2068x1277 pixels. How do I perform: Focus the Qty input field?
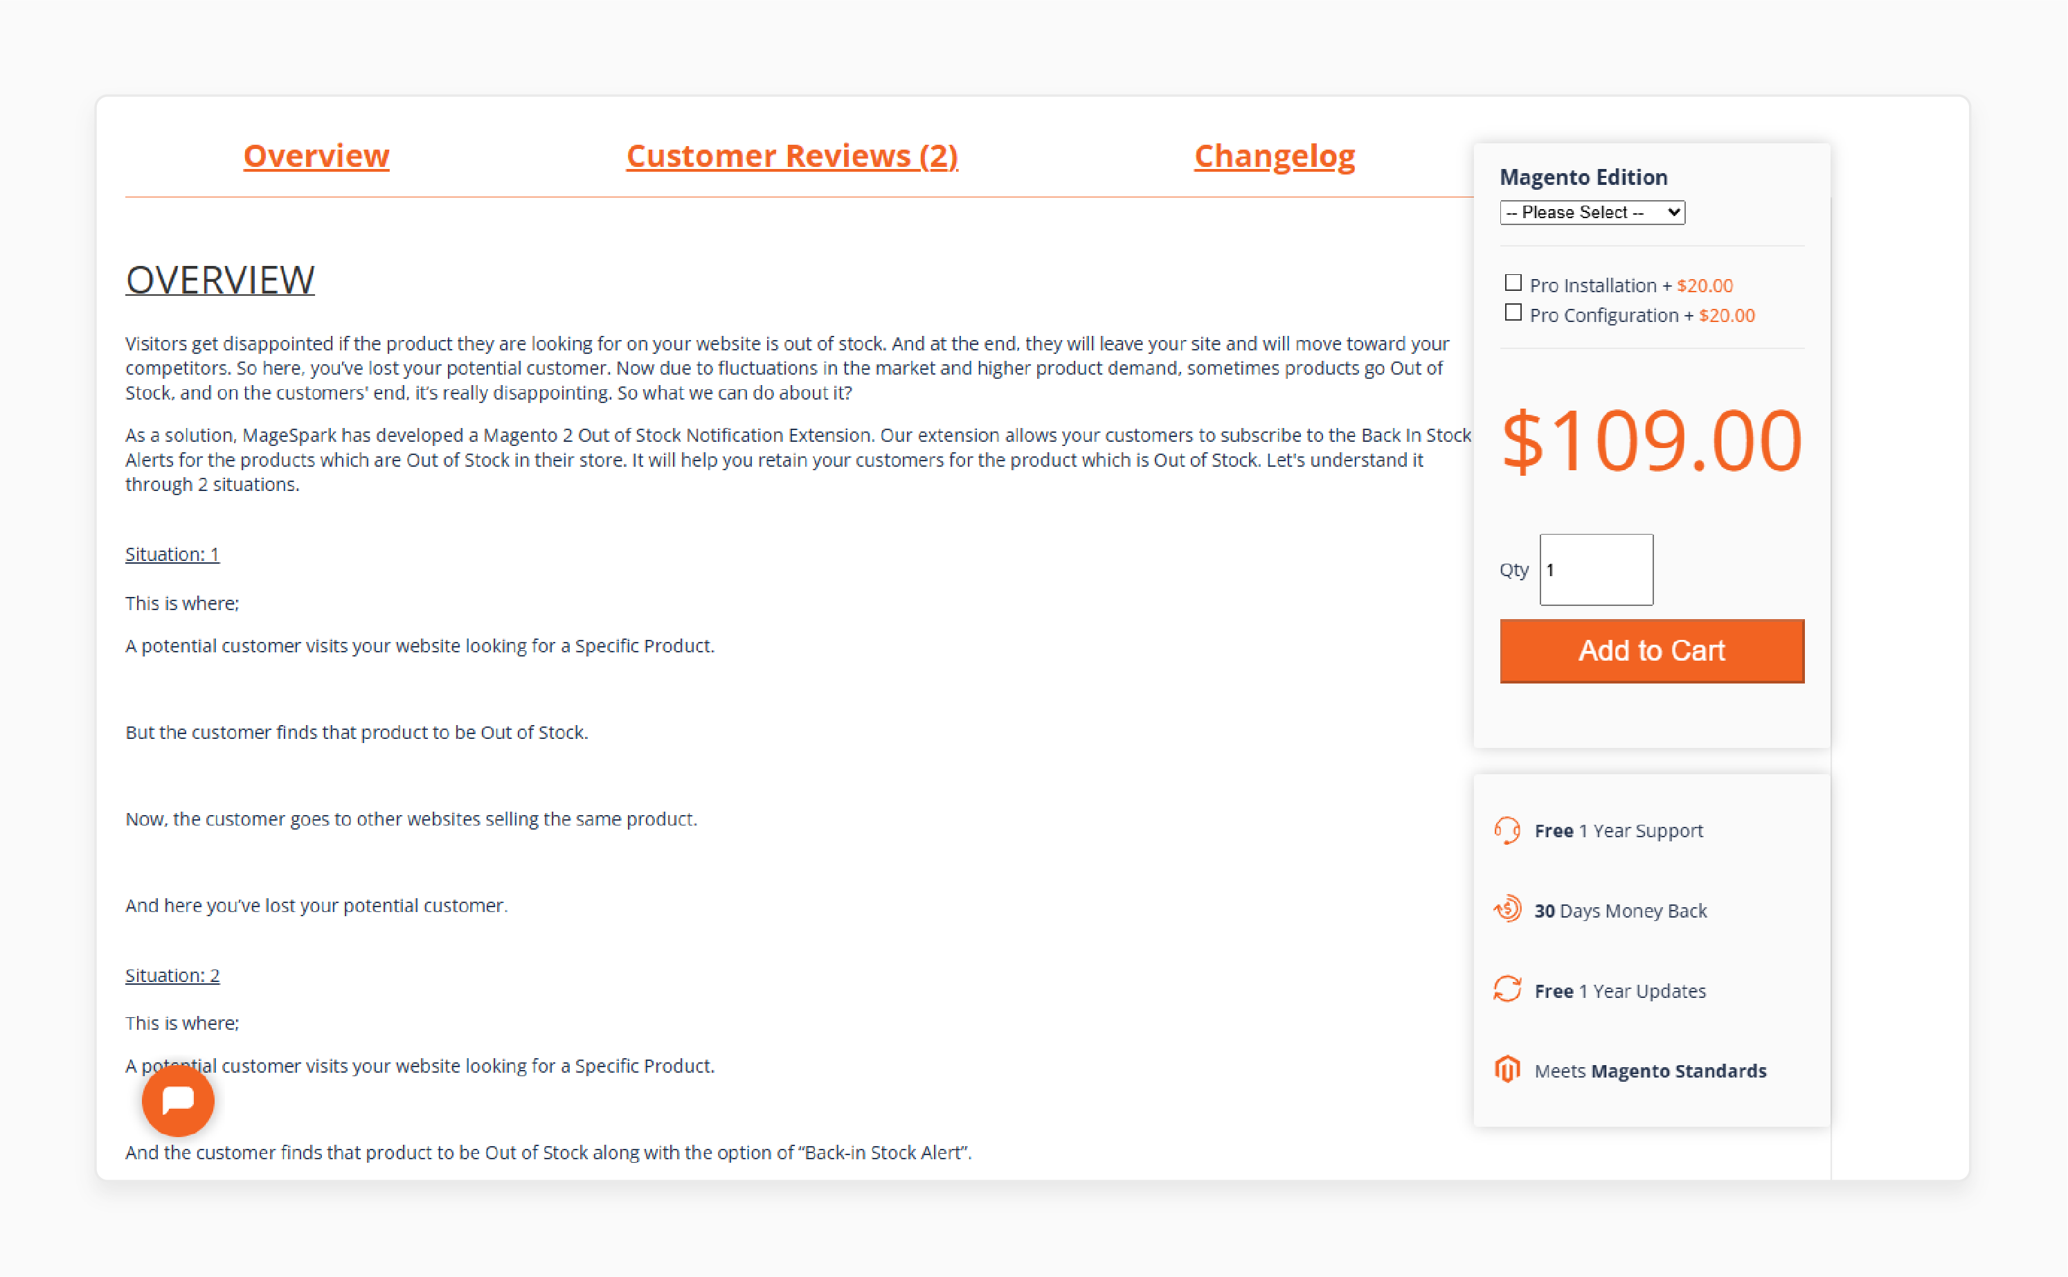coord(1596,569)
